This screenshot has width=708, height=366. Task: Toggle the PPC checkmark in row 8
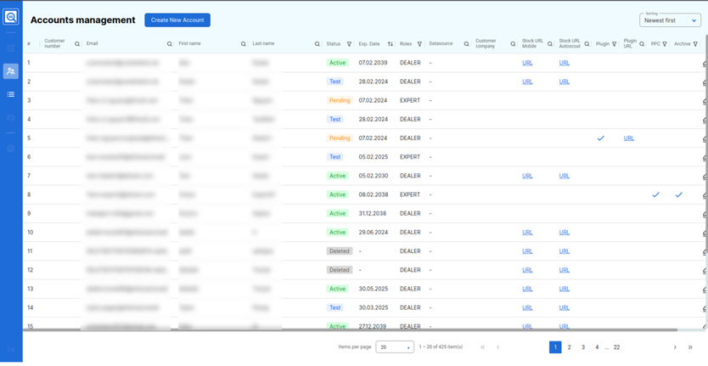(655, 194)
